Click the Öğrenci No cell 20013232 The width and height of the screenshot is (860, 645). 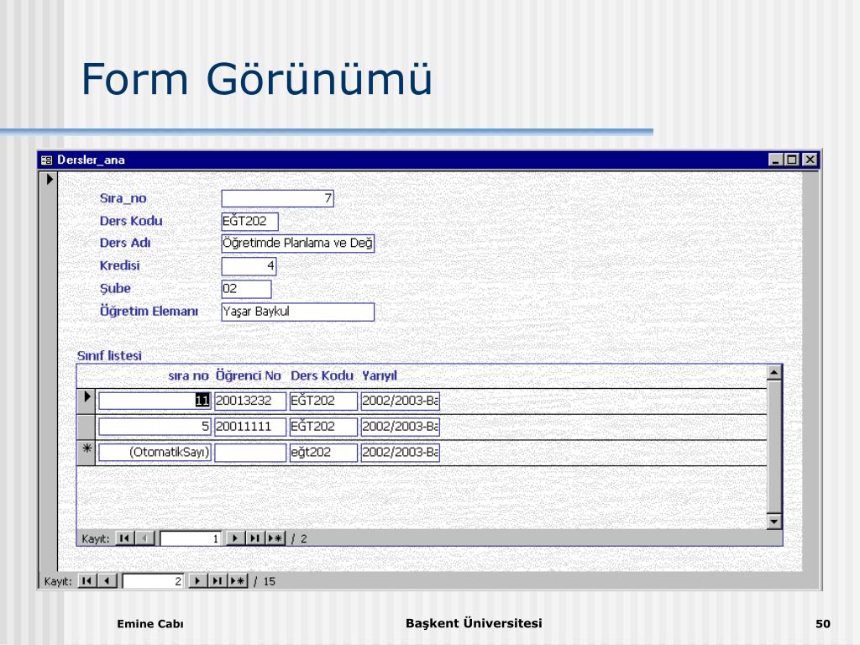(250, 401)
